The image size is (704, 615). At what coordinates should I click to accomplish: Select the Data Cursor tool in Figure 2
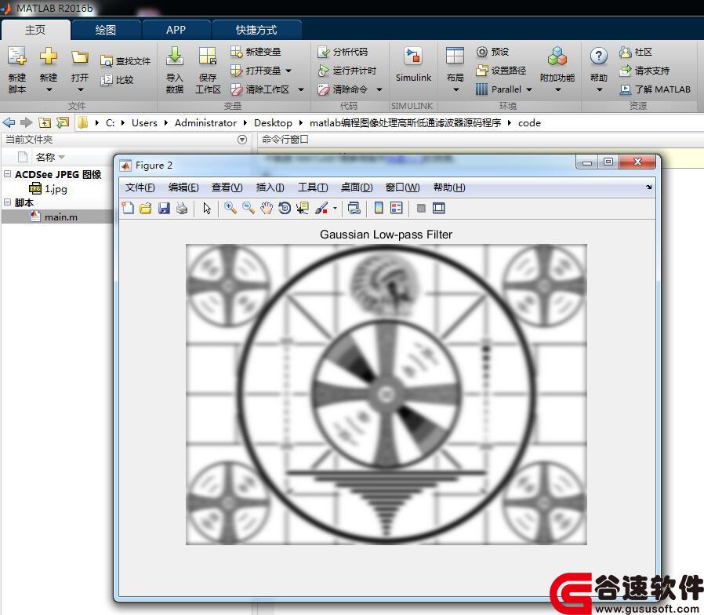click(x=302, y=208)
